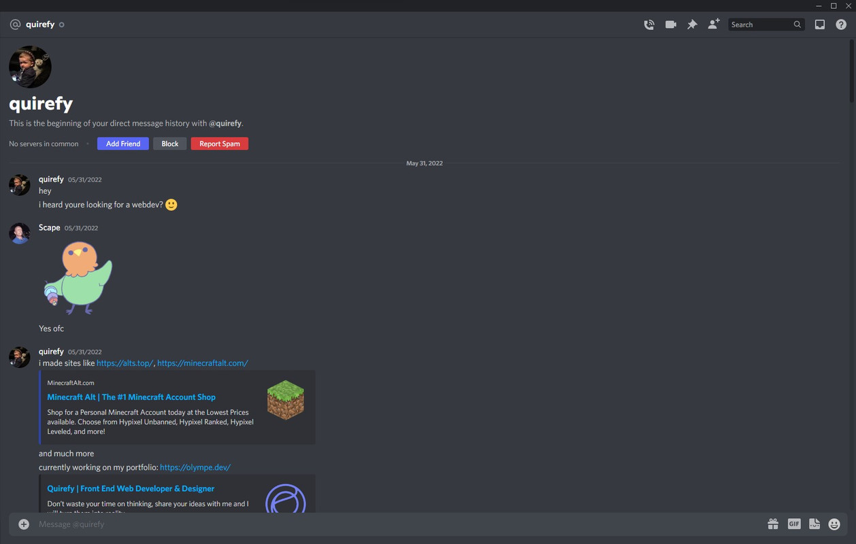This screenshot has height=544, width=856.
Task: Click the MinecraftAlt.com embed provider text
Action: pyautogui.click(x=71, y=383)
